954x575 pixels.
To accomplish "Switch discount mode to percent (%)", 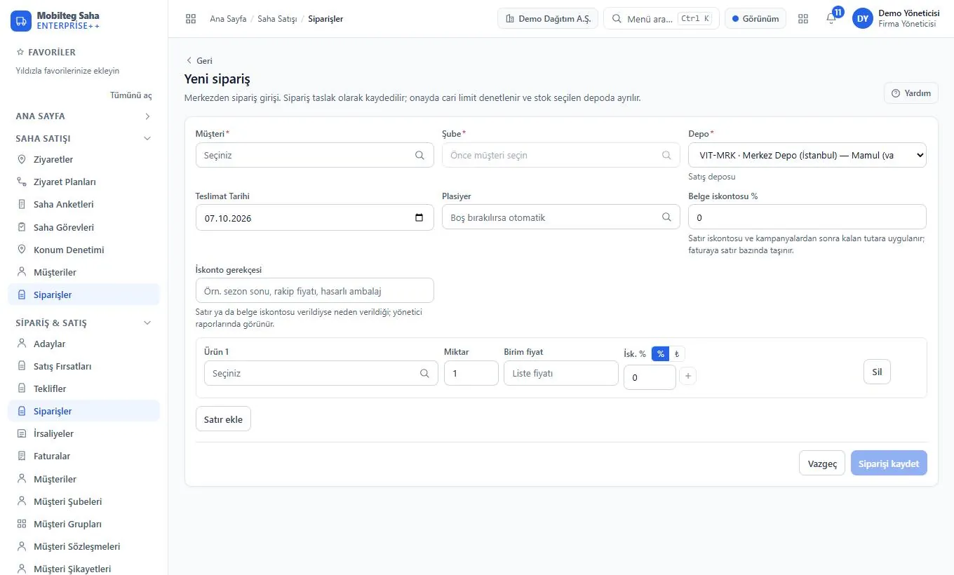I will (661, 354).
